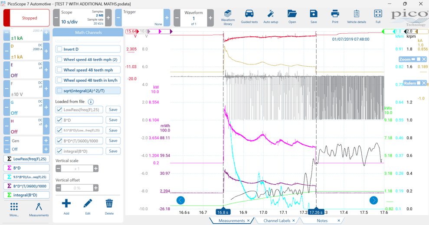Select integral(B*D) math channel in sidebar
429x225 pixels.
(26, 195)
